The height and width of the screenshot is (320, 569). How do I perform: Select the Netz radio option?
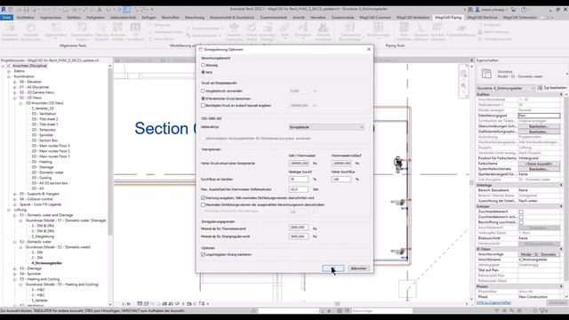coord(204,72)
